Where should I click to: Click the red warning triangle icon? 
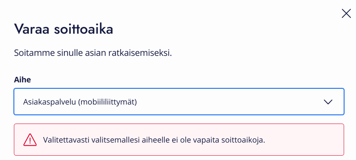point(30,140)
